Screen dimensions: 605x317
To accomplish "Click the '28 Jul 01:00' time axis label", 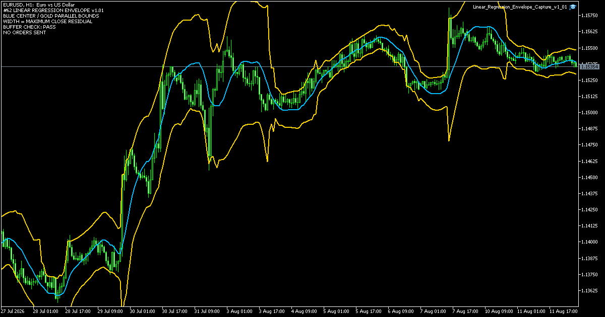I will (47, 311).
